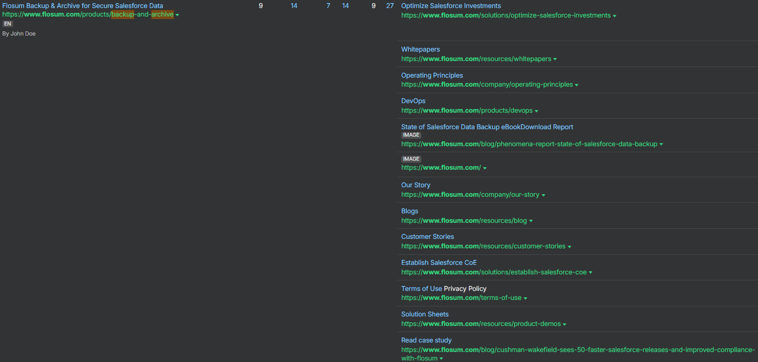Expand caret after terms-of-use URL
758x362 pixels.
pos(526,298)
